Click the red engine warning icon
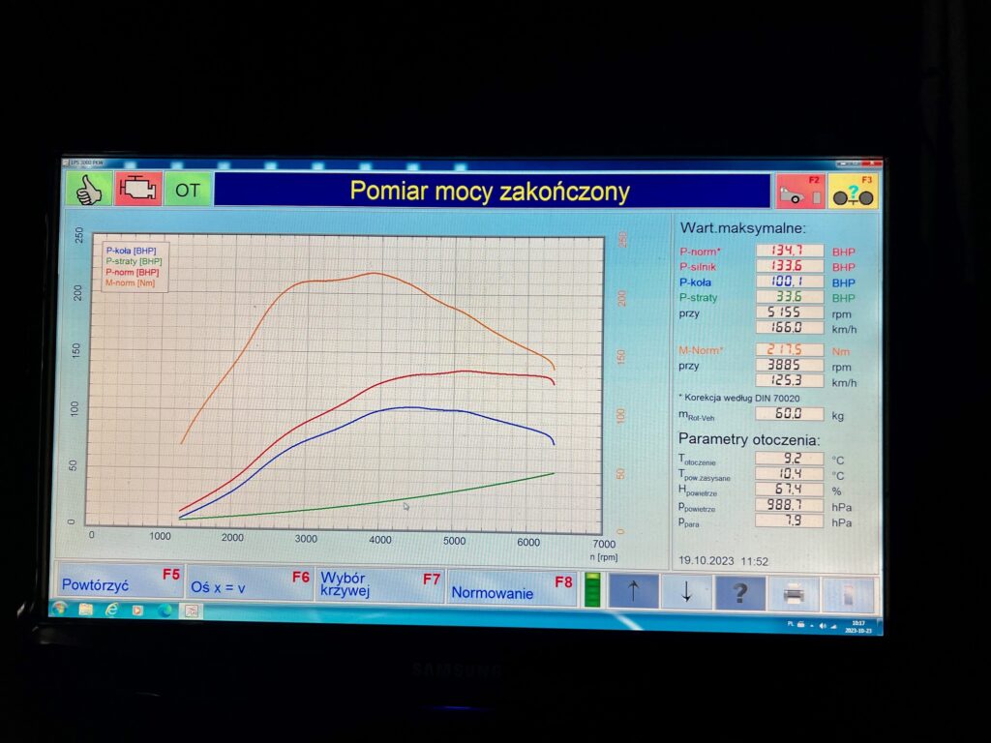This screenshot has height=743, width=991. (138, 190)
